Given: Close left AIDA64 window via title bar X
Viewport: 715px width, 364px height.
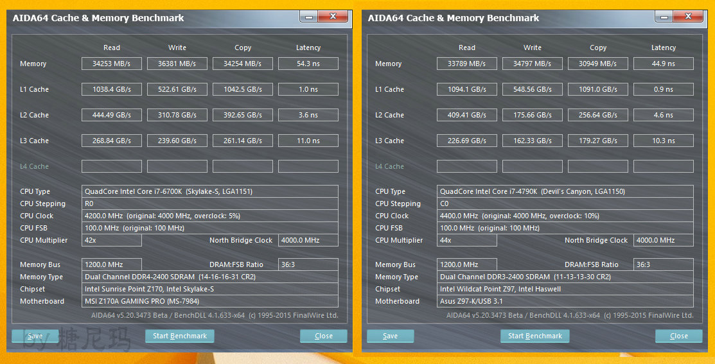Looking at the screenshot, I should click(x=333, y=17).
